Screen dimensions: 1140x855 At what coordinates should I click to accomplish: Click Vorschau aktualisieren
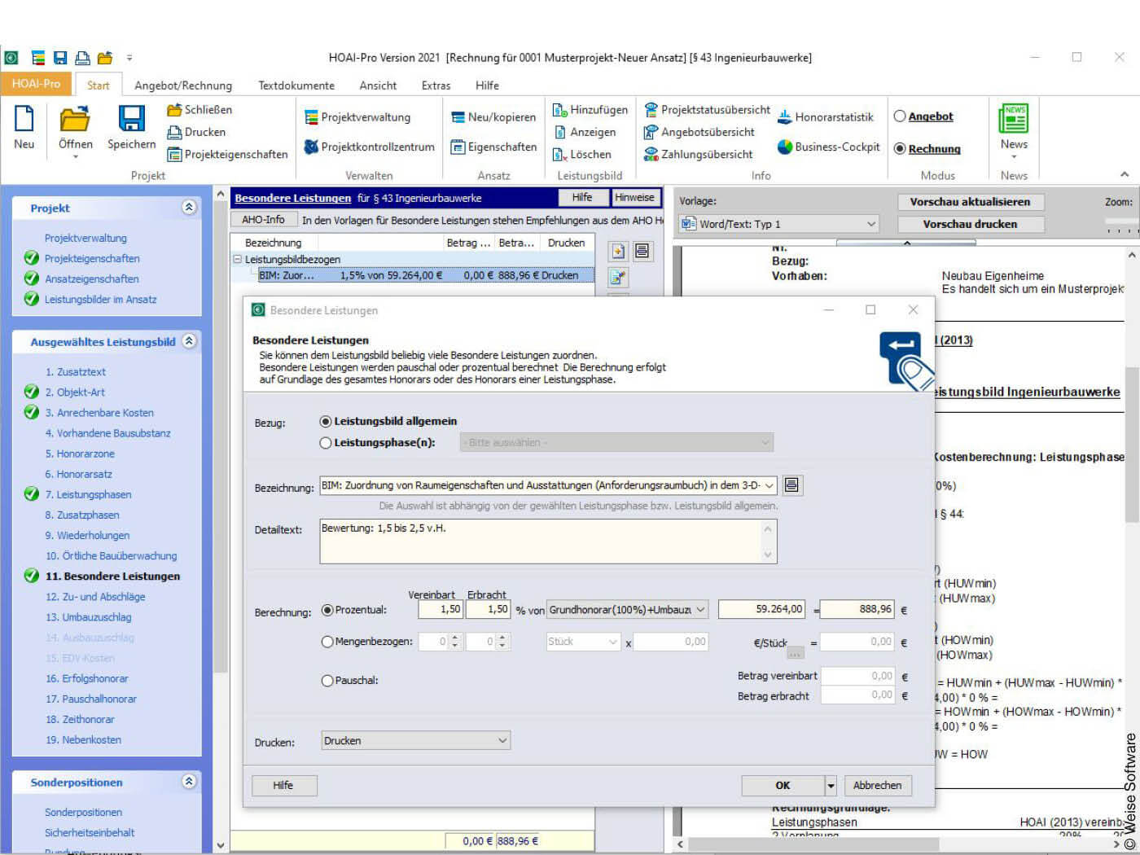(x=971, y=201)
